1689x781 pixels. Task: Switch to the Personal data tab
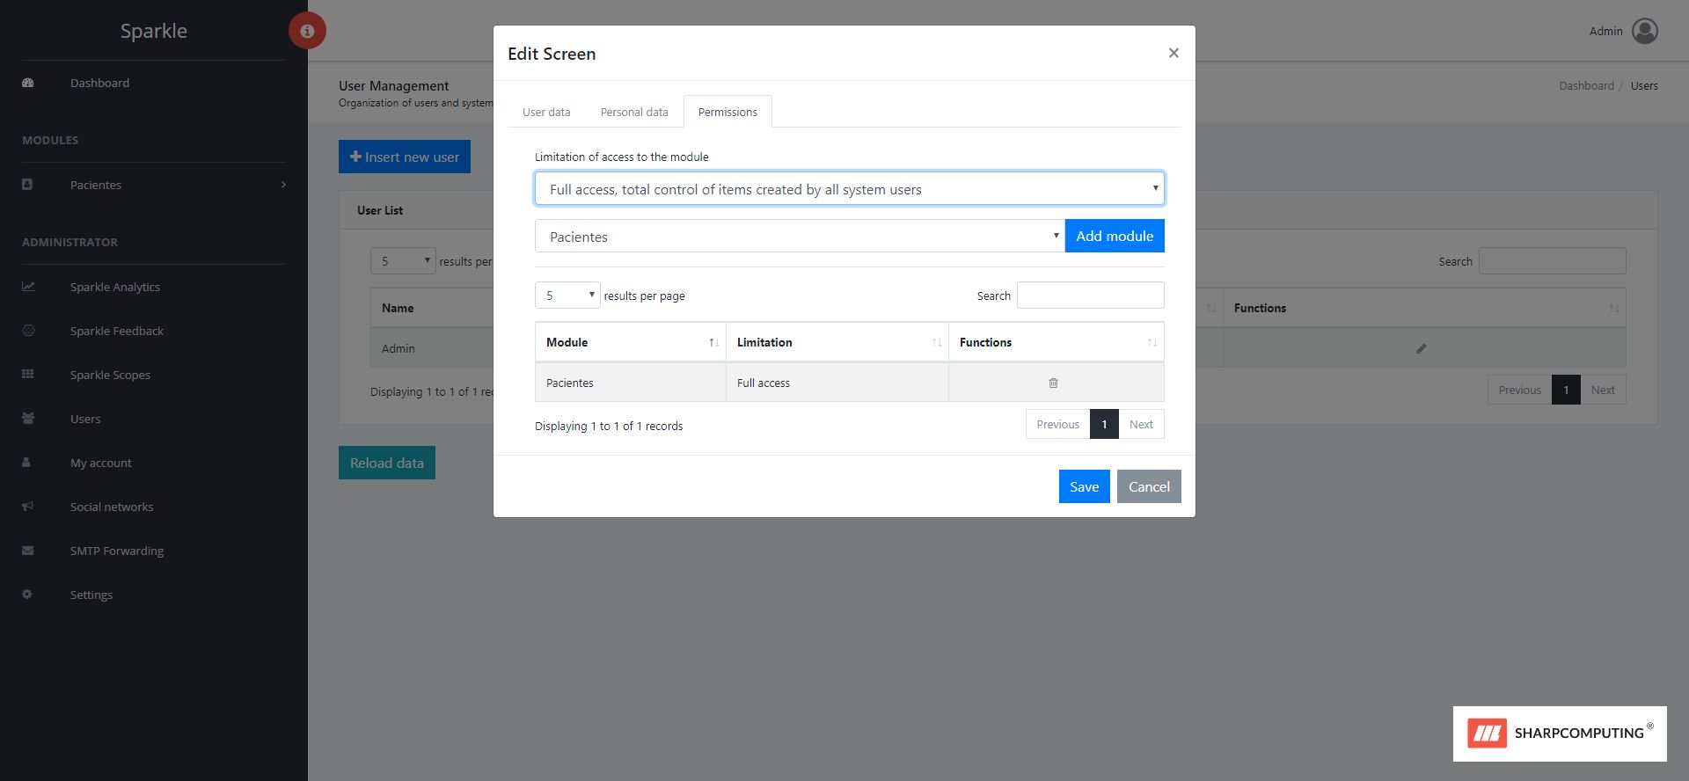pyautogui.click(x=634, y=113)
